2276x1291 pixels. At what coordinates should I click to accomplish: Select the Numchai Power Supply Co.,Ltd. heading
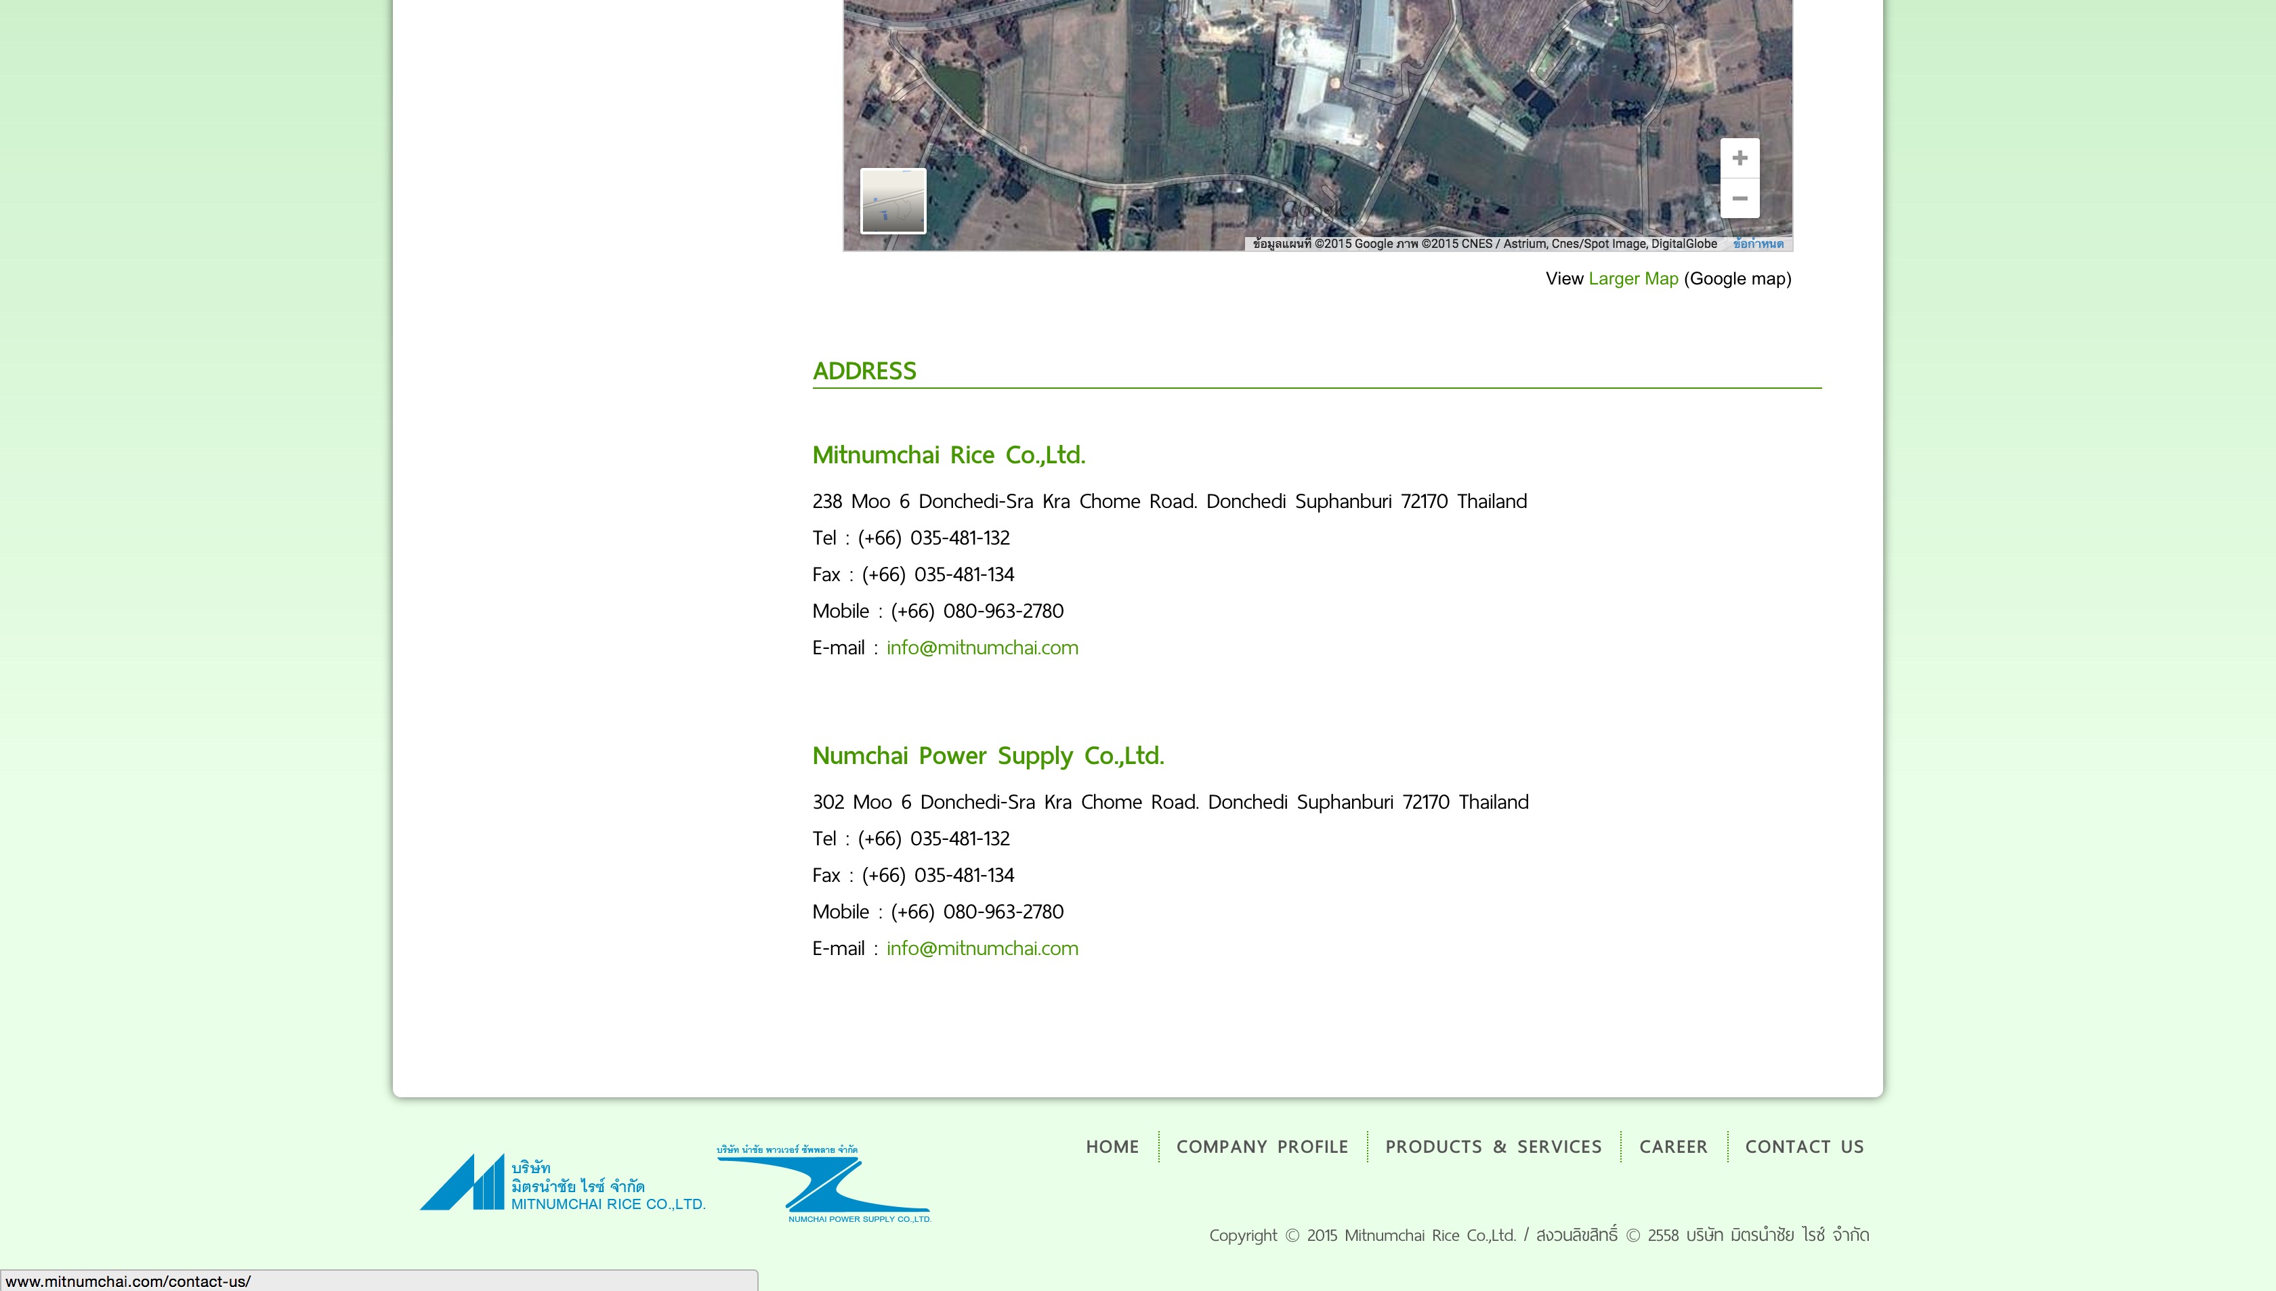988,755
